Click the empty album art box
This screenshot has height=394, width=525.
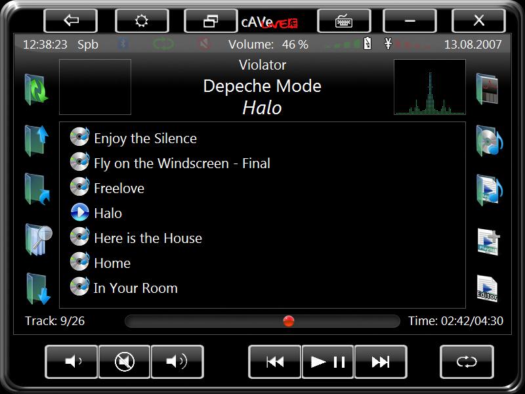coord(95,87)
